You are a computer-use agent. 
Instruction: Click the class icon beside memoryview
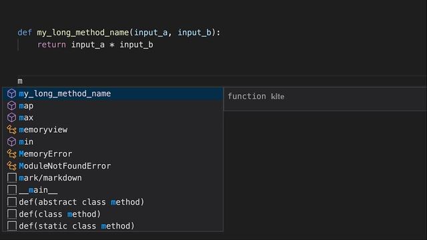(x=11, y=130)
